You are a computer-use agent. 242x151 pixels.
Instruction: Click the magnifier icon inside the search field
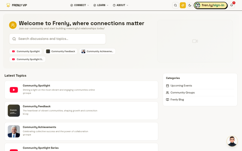14,39
